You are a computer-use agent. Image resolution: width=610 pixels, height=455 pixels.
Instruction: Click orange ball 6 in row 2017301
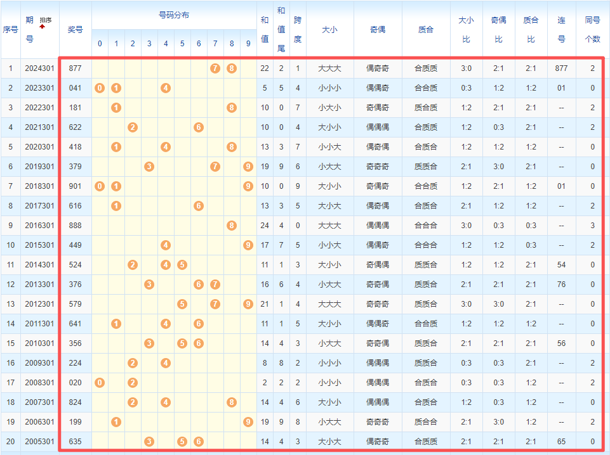tap(199, 206)
